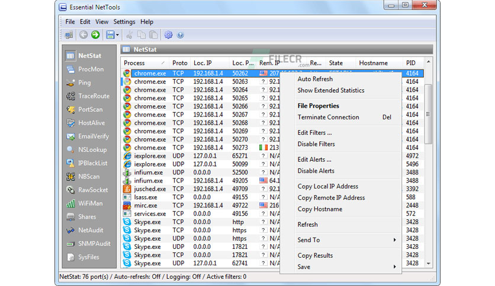The height and width of the screenshot is (286, 495).
Task: Click the Help question mark toolbar icon
Action: pos(180,35)
